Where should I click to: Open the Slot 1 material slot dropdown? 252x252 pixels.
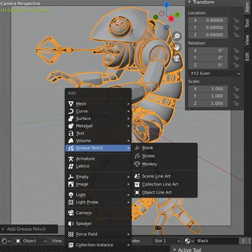(x=167, y=241)
